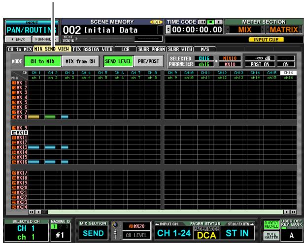Click the single left scroll arrow

pos(38,212)
